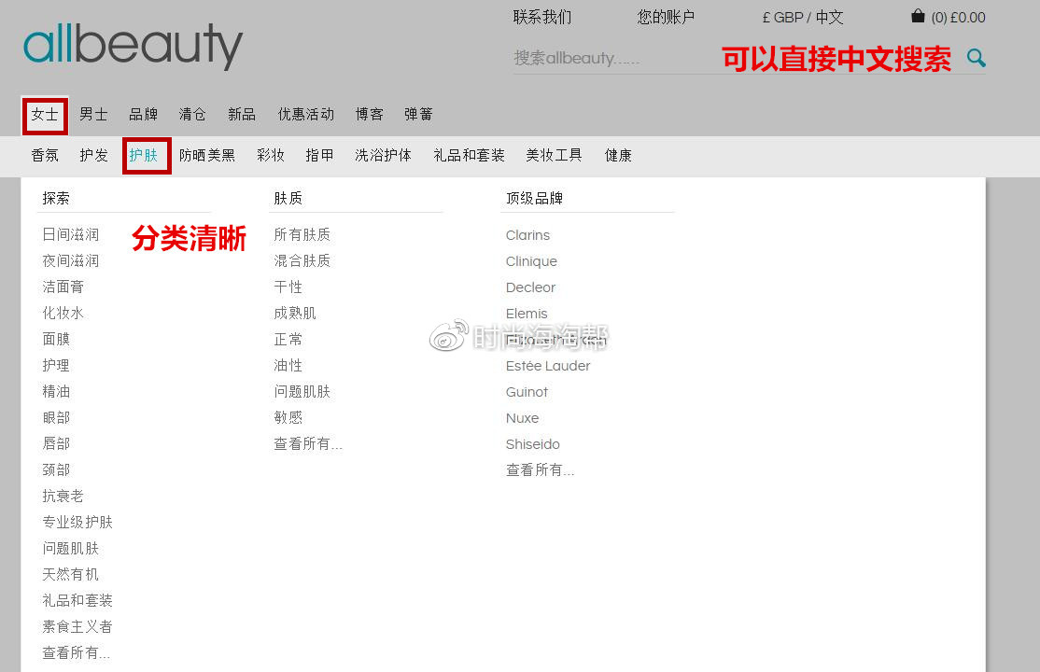
Task: Open the shopping basket icon
Action: coord(918,17)
